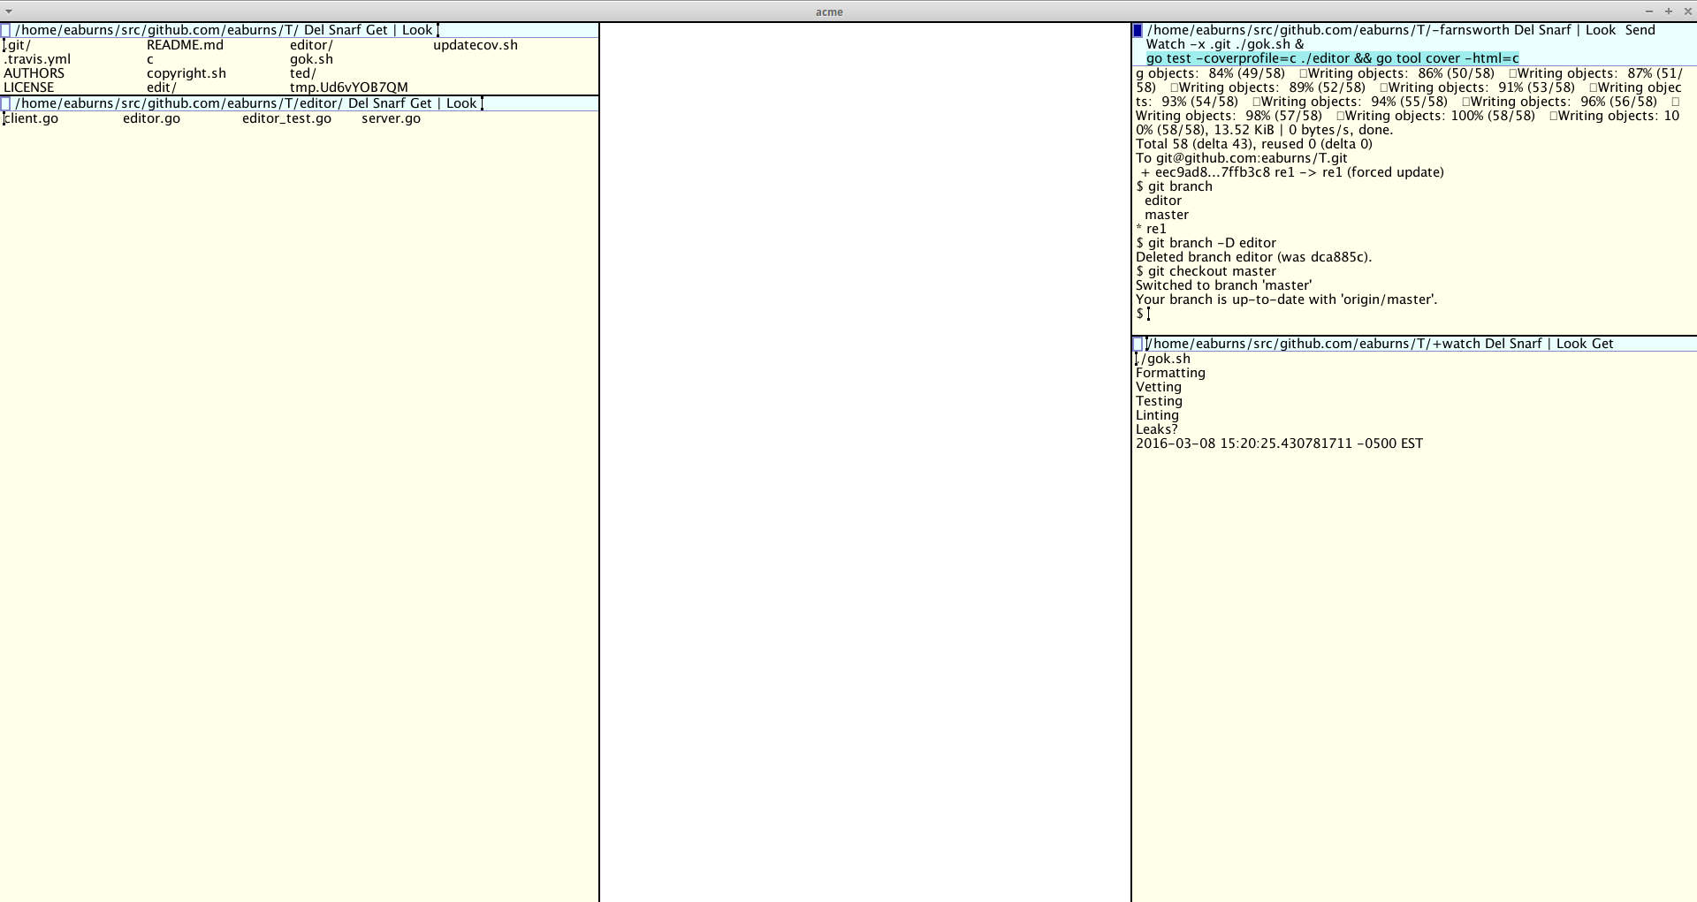1697x902 pixels.
Task: Click the updatecov.sh file entry
Action: 476,45
